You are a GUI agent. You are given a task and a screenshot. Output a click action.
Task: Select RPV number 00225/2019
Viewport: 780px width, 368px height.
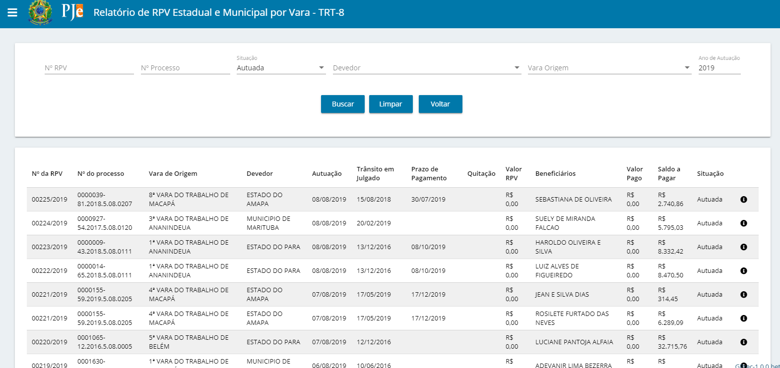coord(50,200)
